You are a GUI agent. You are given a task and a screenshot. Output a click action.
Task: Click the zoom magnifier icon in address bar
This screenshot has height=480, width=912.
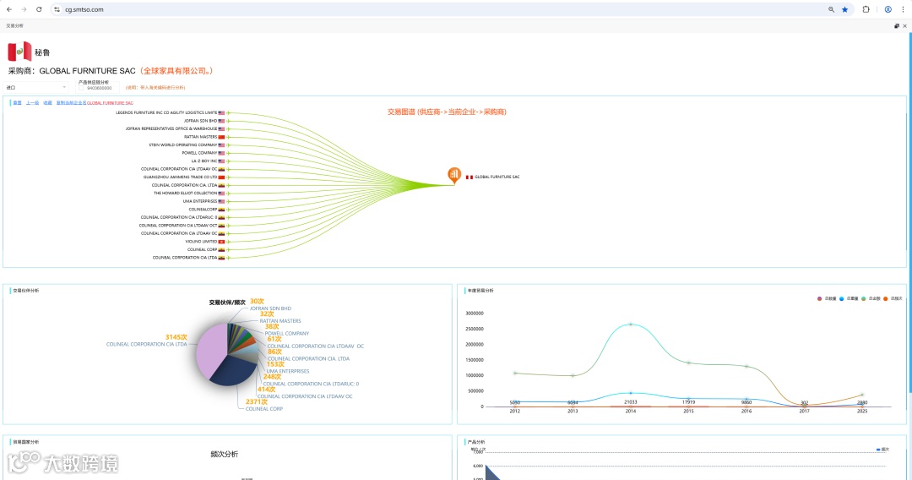(831, 9)
